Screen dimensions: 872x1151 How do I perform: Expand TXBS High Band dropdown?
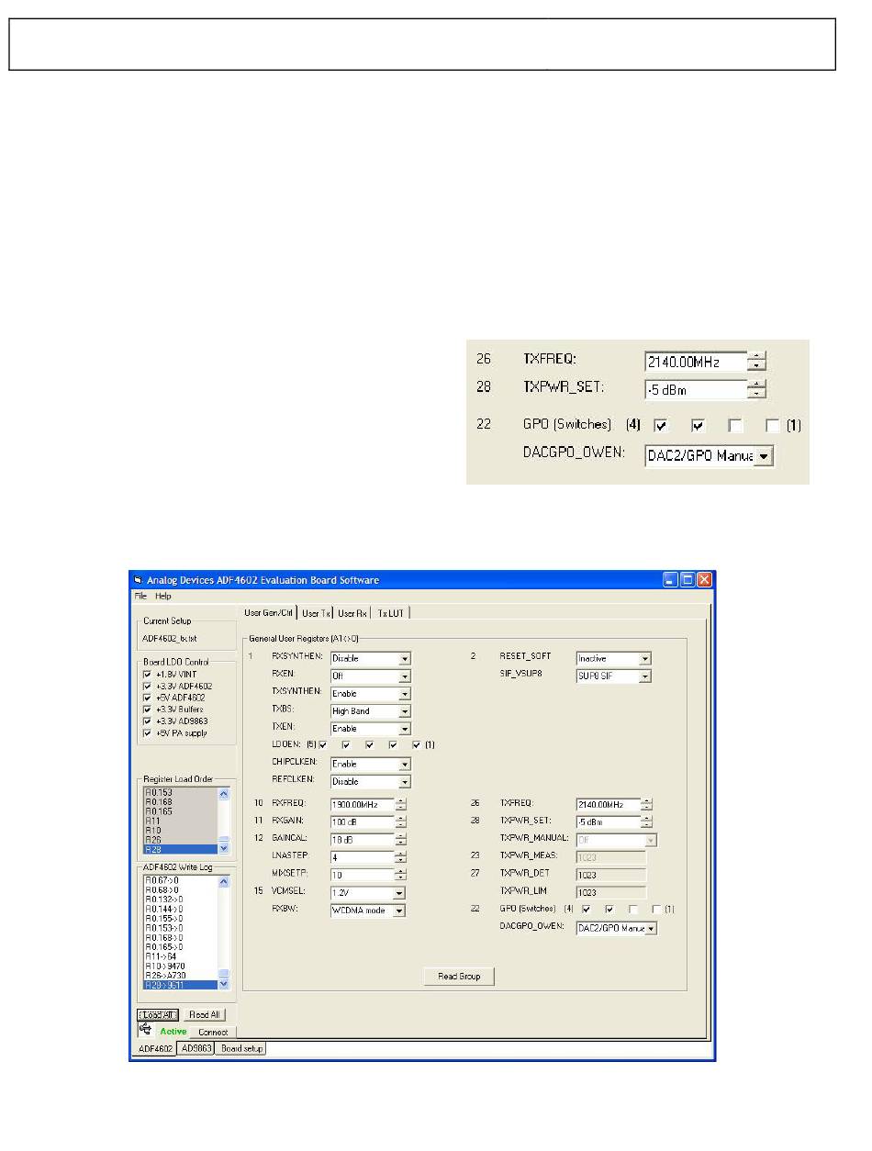click(405, 711)
